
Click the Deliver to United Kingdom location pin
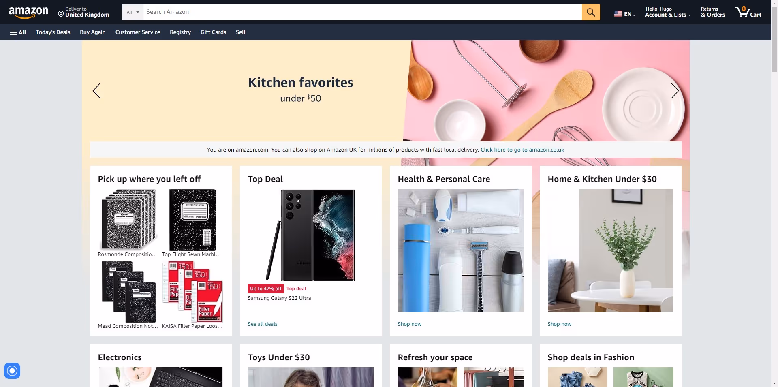(x=61, y=14)
